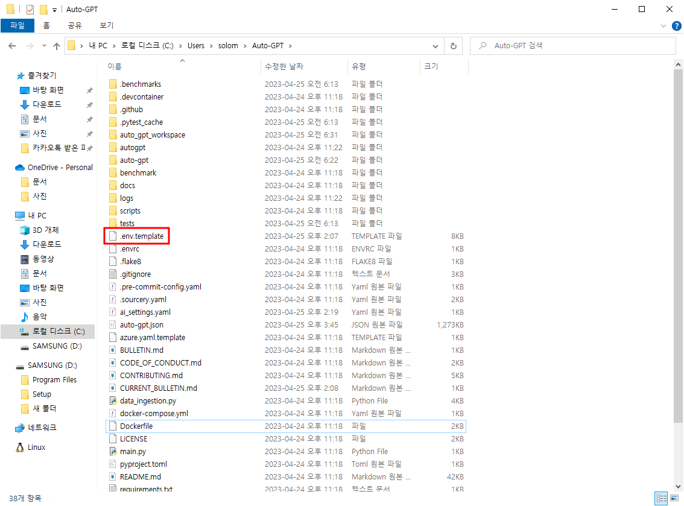Click 'Users' in address breadcrumb
This screenshot has width=684, height=506.
pos(196,46)
